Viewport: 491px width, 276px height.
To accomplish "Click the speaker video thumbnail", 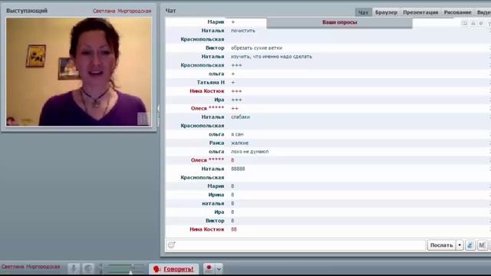I will click(78, 71).
